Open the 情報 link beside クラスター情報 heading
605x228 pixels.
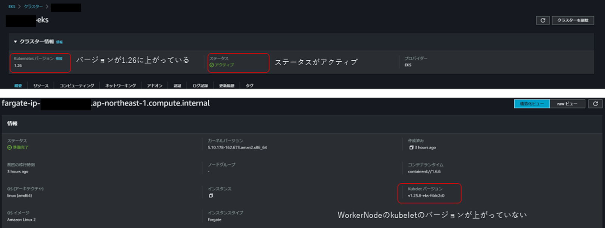[x=59, y=42]
